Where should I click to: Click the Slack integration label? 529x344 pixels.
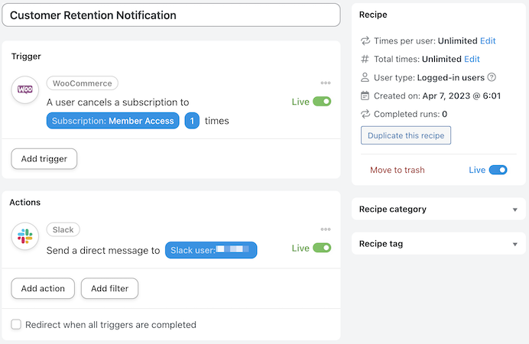coord(63,229)
